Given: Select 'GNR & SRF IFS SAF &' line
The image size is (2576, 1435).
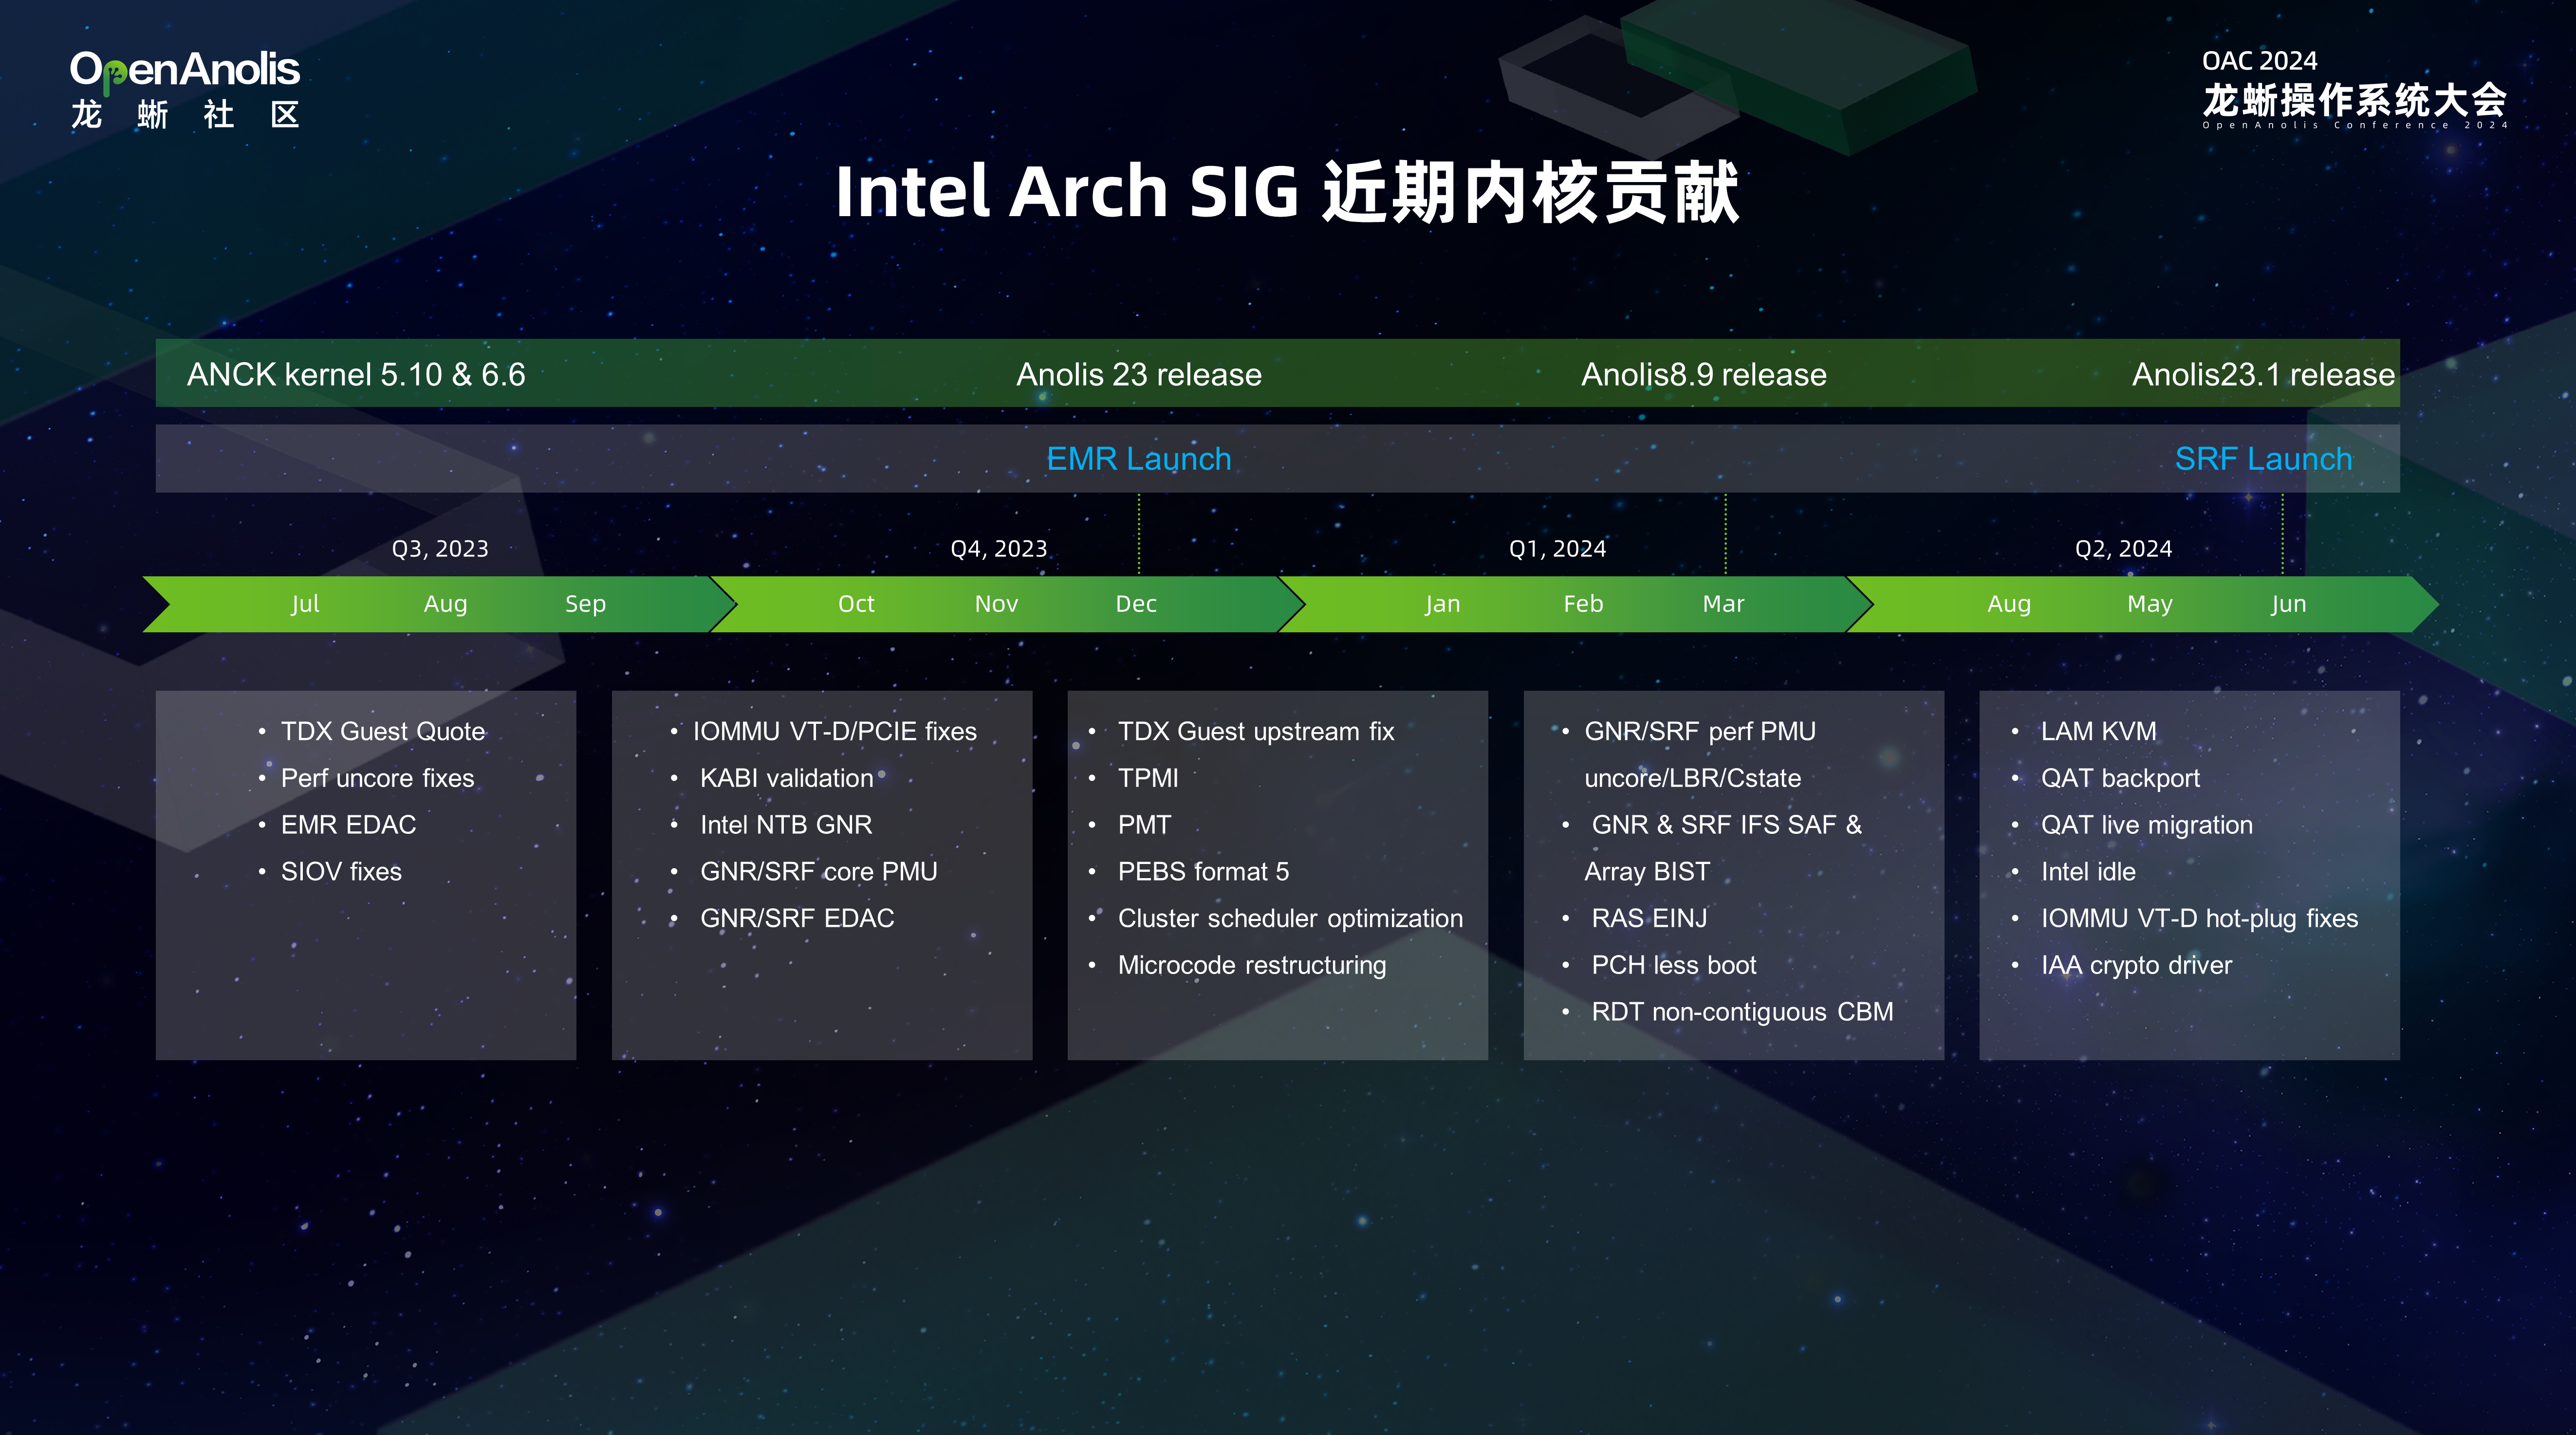Looking at the screenshot, I should click(x=1727, y=825).
